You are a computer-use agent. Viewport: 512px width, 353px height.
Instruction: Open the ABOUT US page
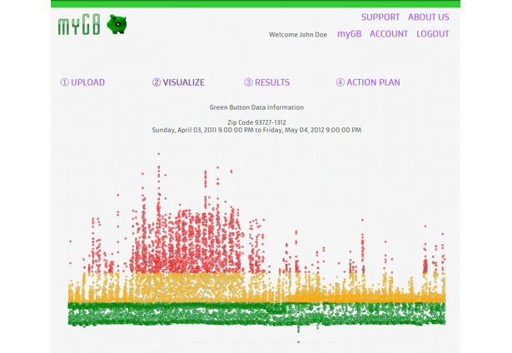coord(429,17)
